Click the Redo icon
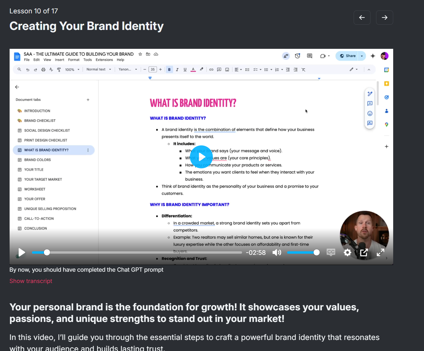 35,70
